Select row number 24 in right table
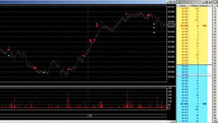The width and height of the screenshot is (218, 123). click(215, 75)
